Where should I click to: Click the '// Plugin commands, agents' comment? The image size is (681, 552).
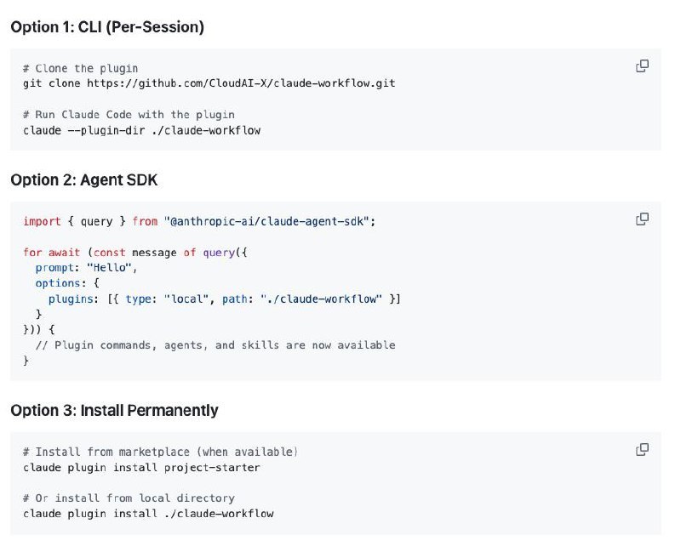[x=215, y=345]
